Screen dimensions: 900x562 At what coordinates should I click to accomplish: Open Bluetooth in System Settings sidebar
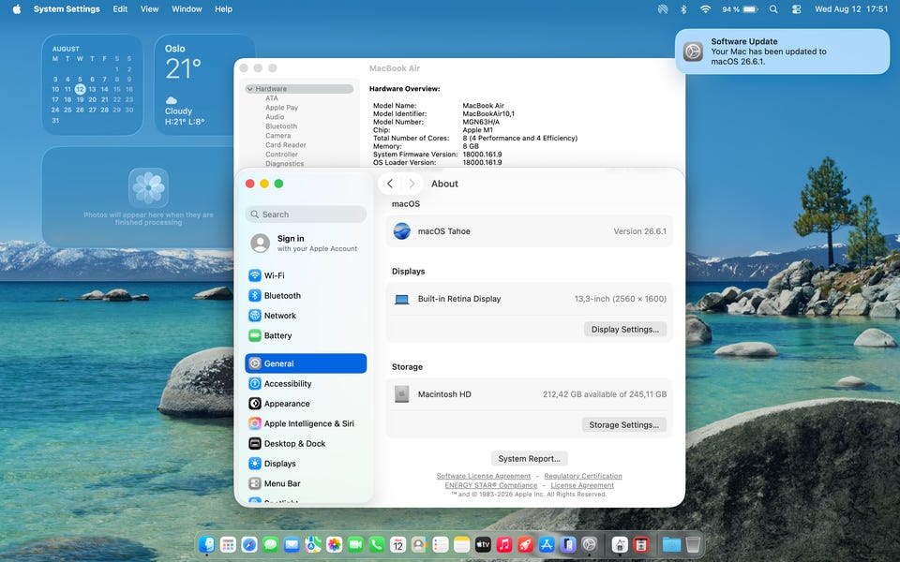click(x=306, y=295)
